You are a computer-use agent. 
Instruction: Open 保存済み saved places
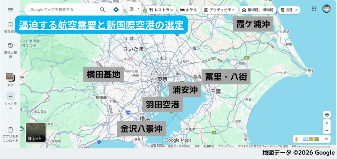tap(11, 27)
